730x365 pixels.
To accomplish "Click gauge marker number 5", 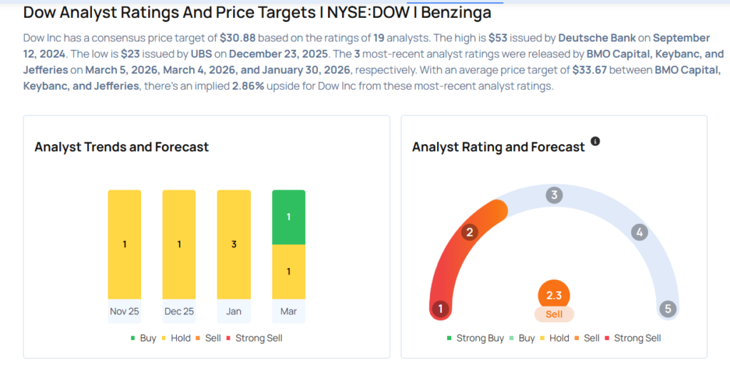I will pyautogui.click(x=667, y=309).
